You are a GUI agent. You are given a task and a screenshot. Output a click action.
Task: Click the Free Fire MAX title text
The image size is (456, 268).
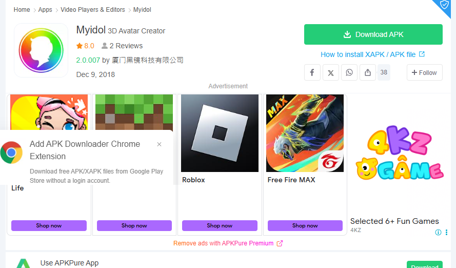tap(291, 180)
